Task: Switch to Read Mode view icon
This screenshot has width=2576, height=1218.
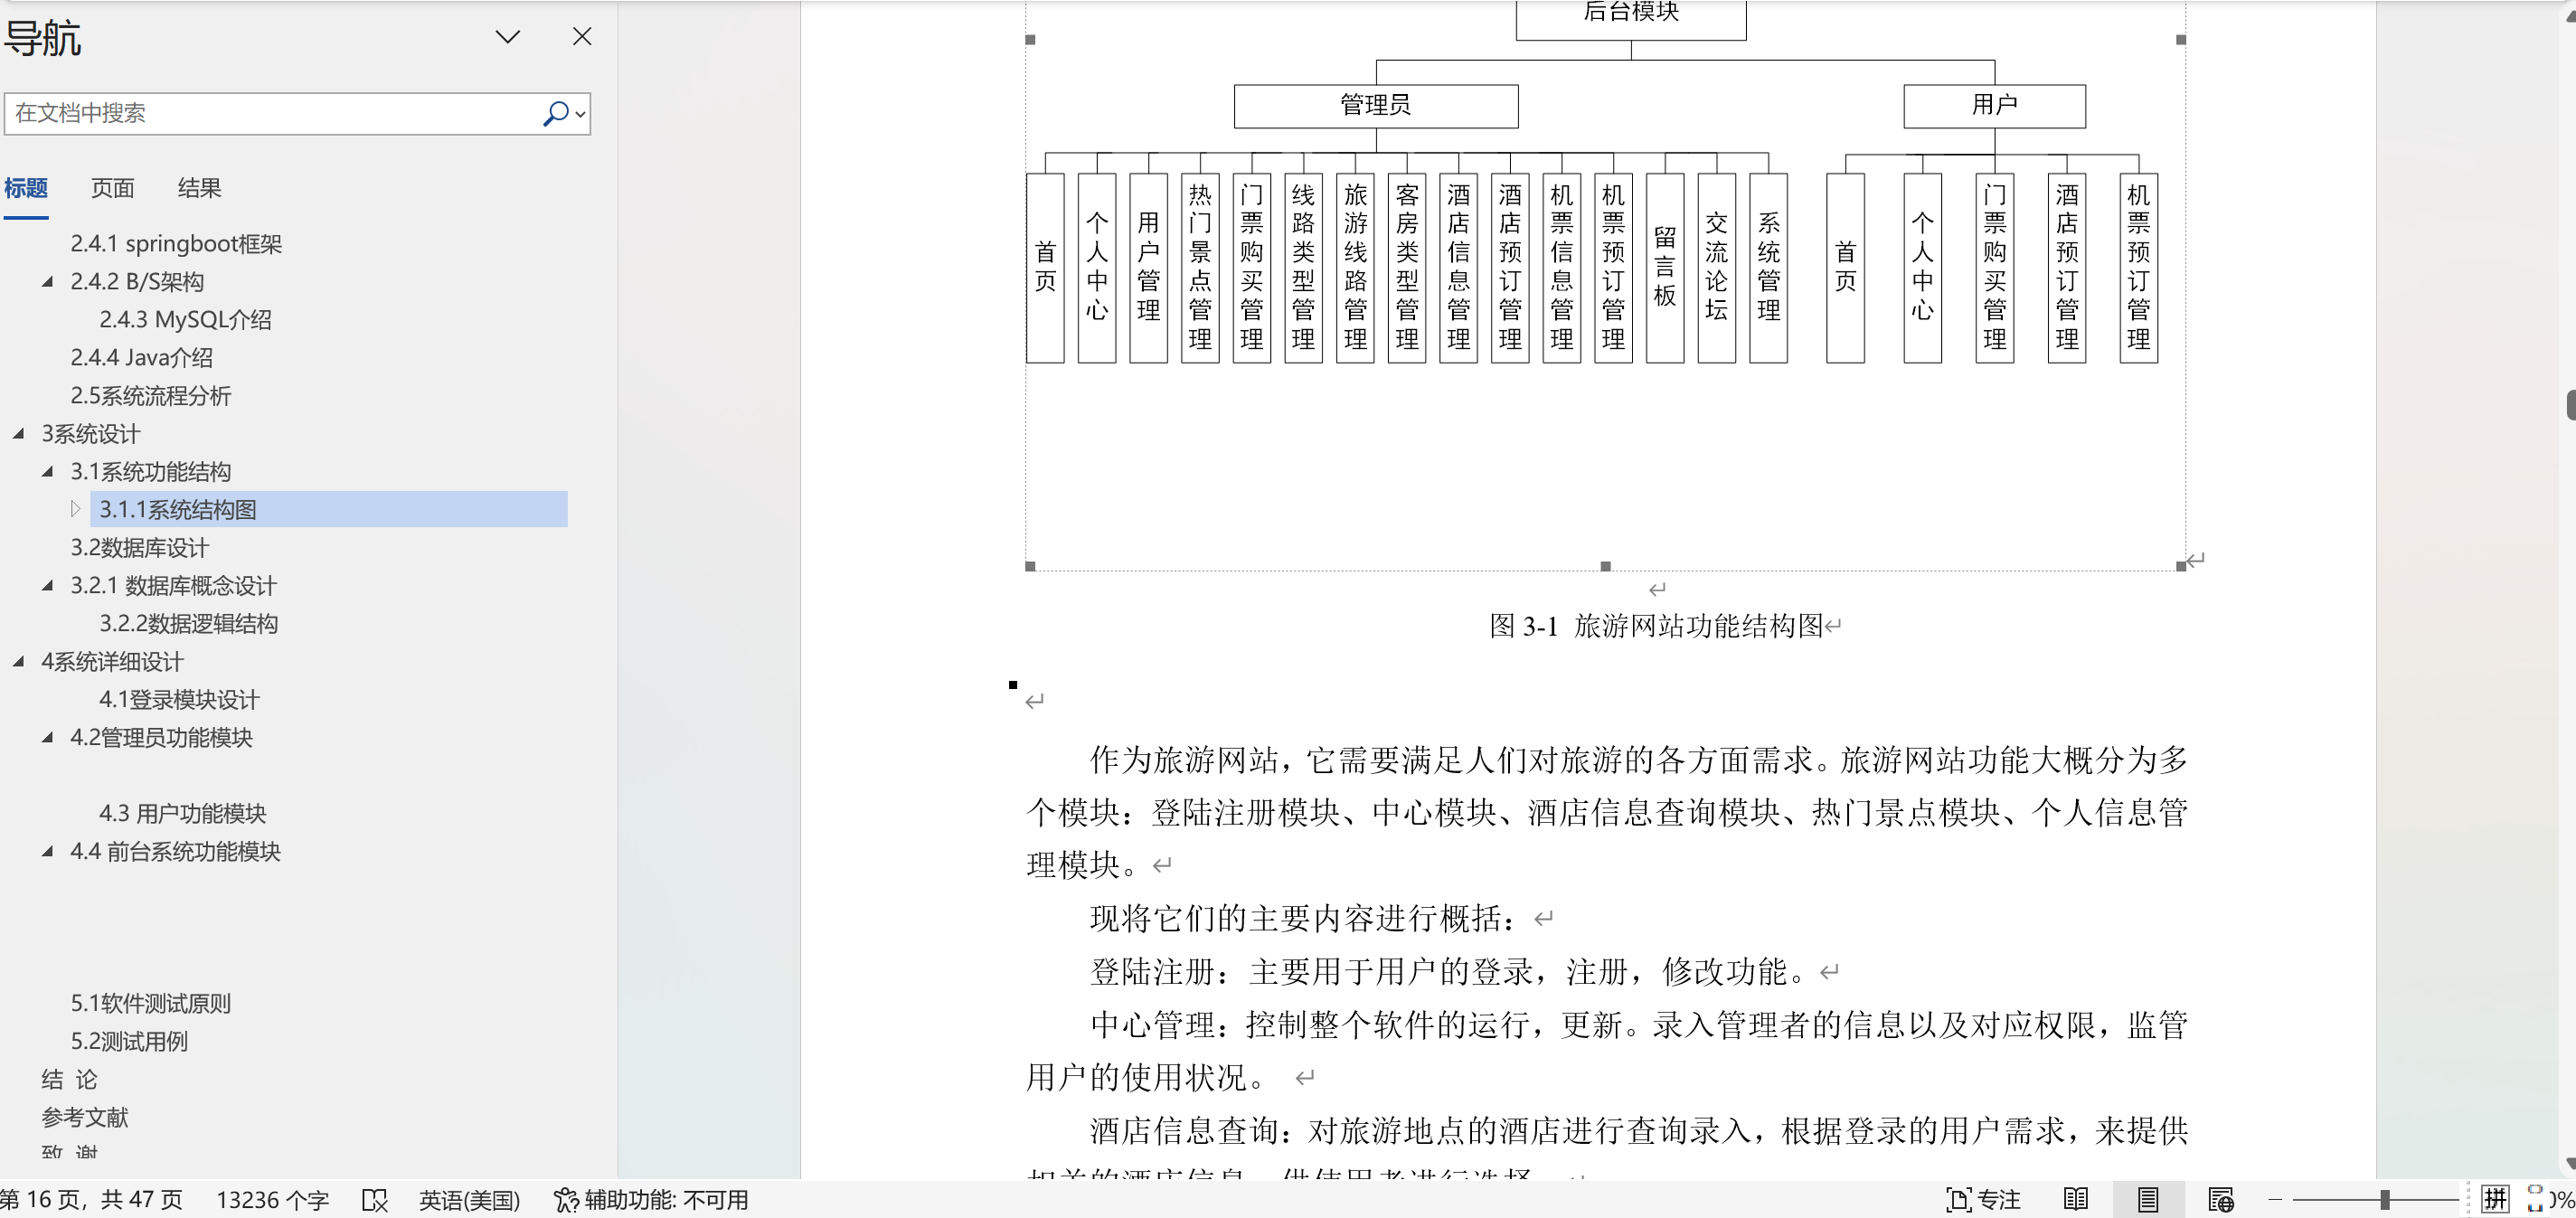Action: click(2075, 1200)
